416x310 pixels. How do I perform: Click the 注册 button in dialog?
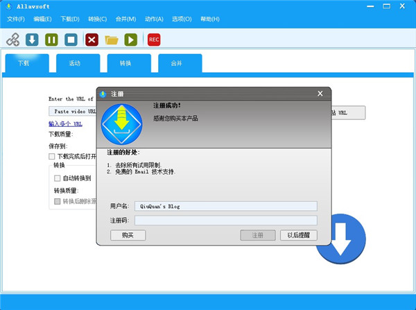tap(258, 235)
